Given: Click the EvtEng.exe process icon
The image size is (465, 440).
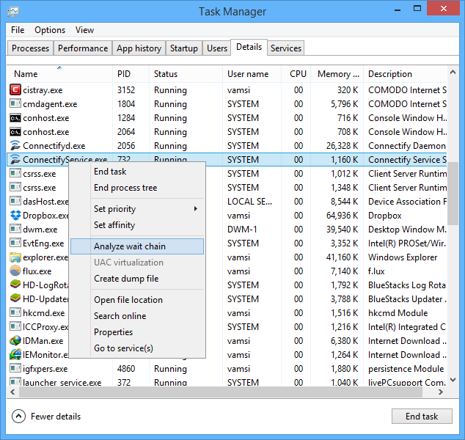Looking at the screenshot, I should [15, 243].
